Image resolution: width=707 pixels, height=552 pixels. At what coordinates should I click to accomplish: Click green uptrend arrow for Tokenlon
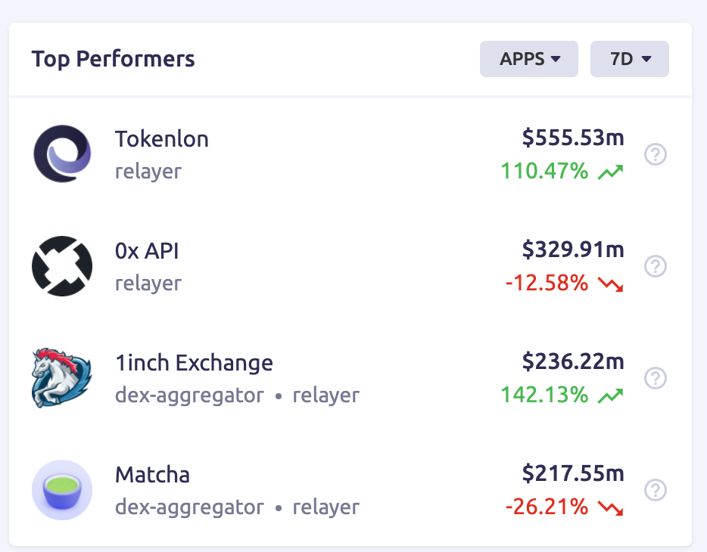click(x=610, y=172)
